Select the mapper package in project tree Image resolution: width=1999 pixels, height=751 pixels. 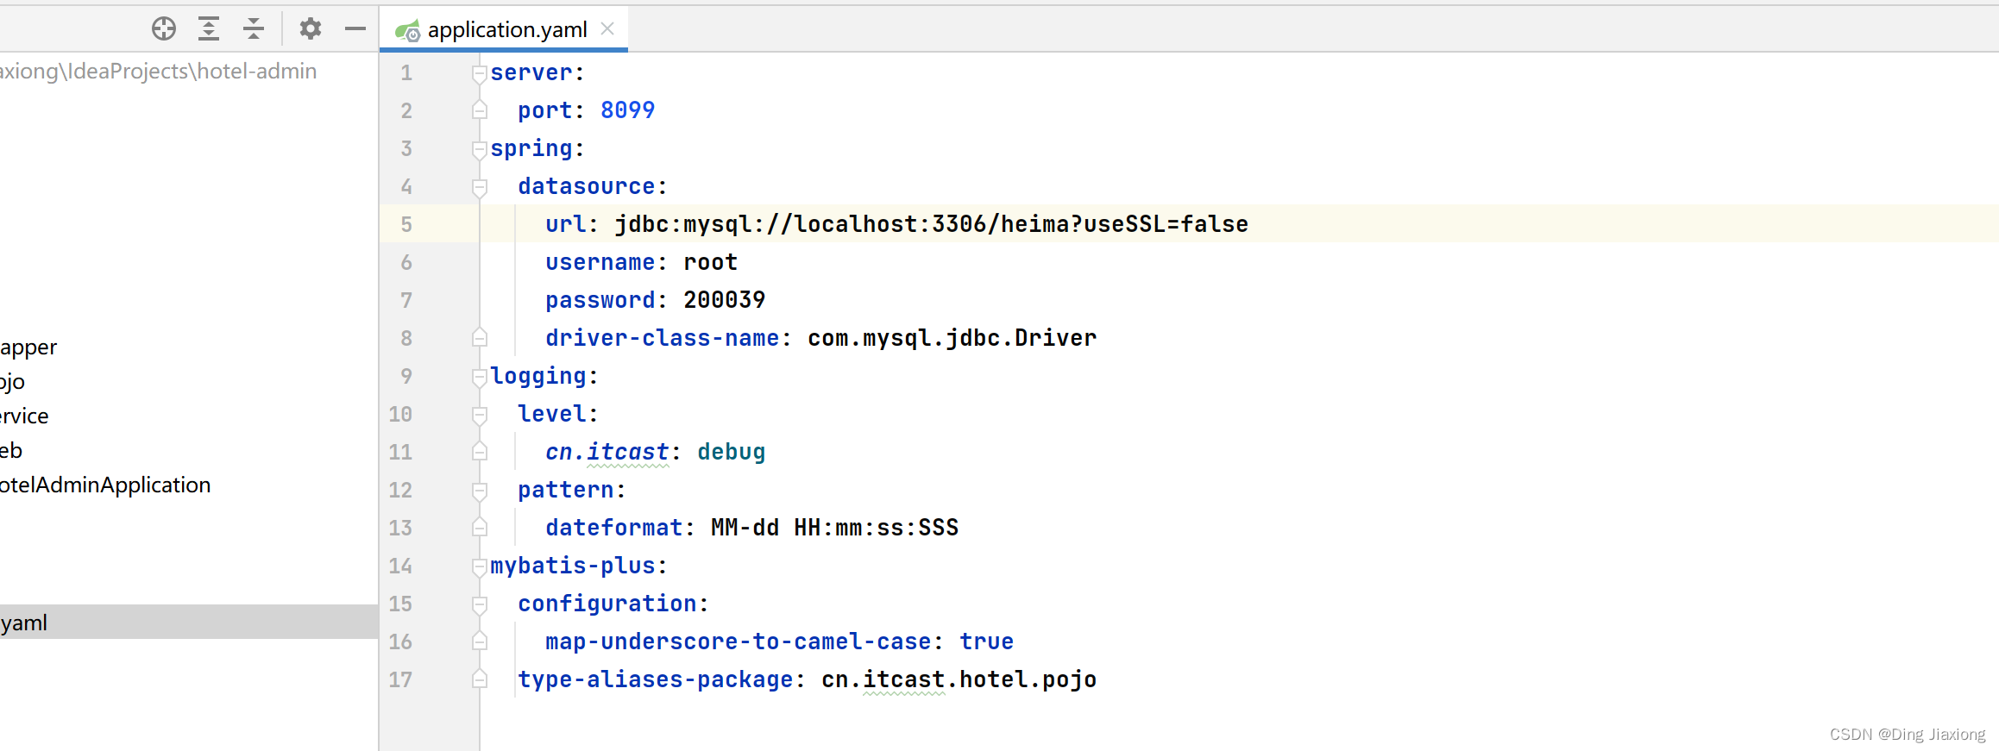[x=28, y=347]
